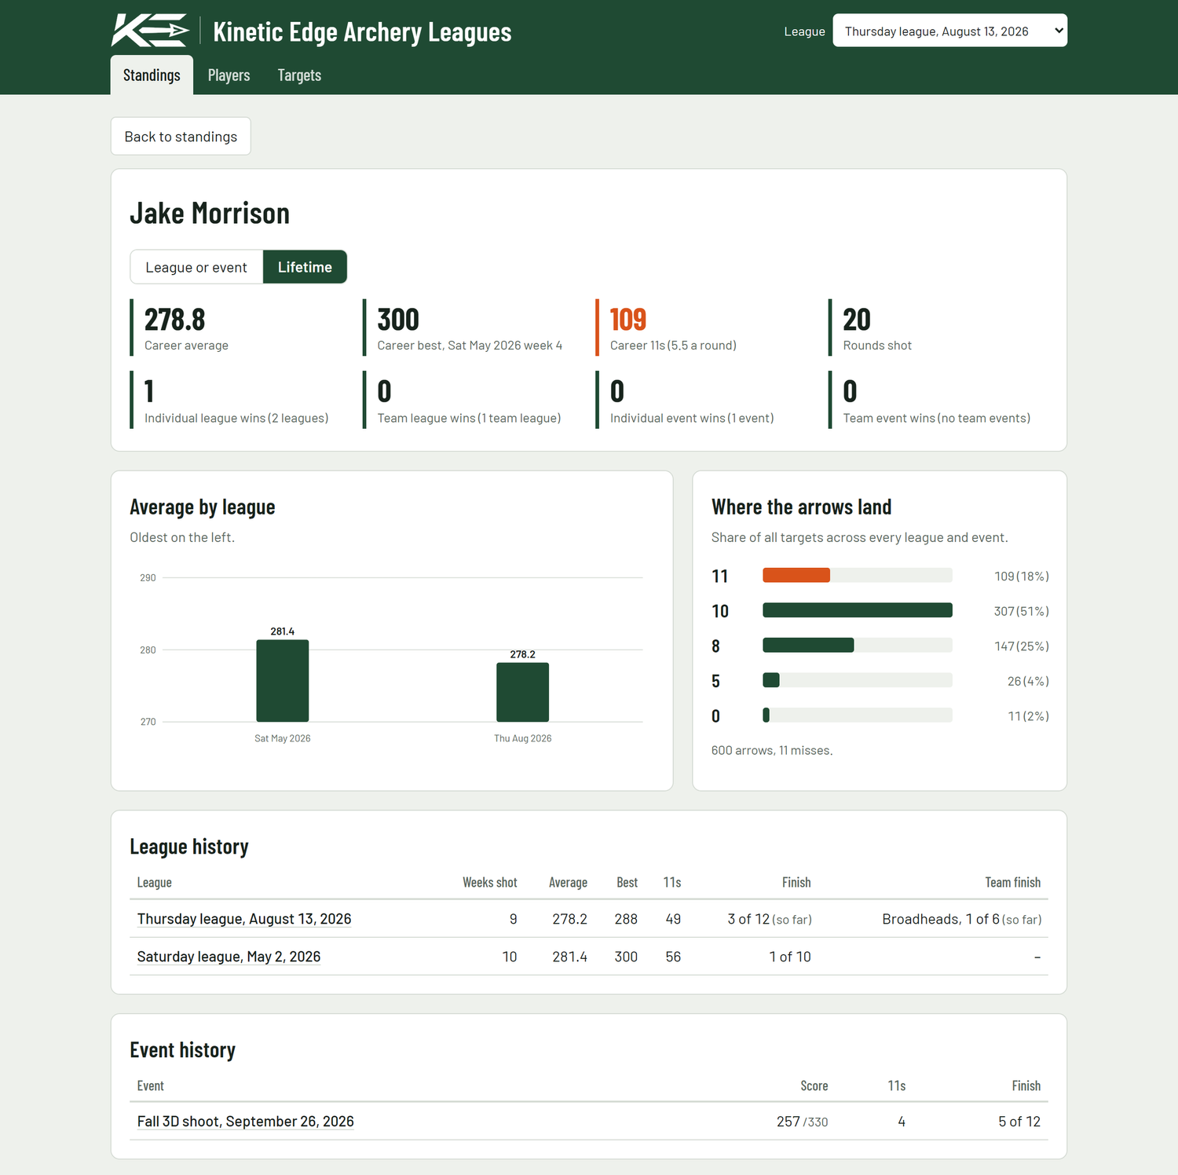Click the Team event wins label
The width and height of the screenshot is (1178, 1175).
coord(937,418)
